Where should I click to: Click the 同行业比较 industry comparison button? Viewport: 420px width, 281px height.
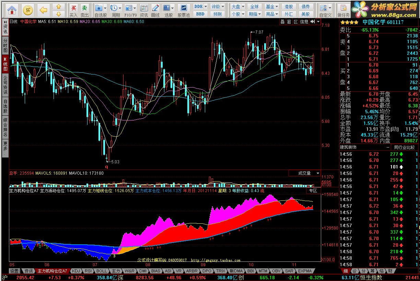pyautogui.click(x=404, y=147)
